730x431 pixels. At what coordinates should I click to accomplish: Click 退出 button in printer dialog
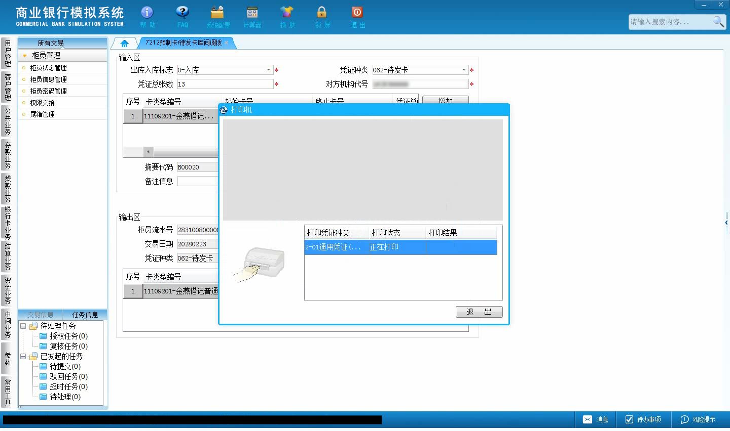tap(479, 312)
